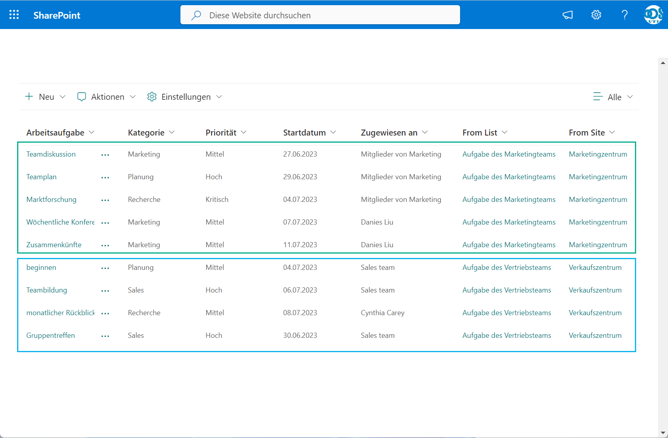Open the Teambildung task
This screenshot has height=438, width=668.
pos(47,290)
